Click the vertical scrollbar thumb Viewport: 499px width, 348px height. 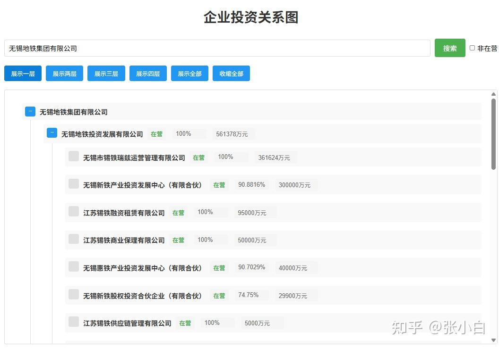[x=494, y=134]
